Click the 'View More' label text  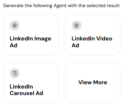[x=93, y=82]
